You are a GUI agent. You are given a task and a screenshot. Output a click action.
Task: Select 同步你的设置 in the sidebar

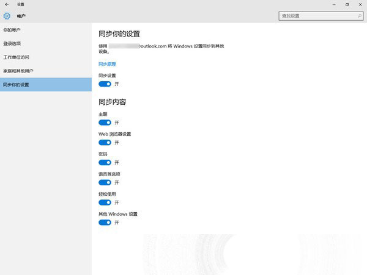coord(16,85)
